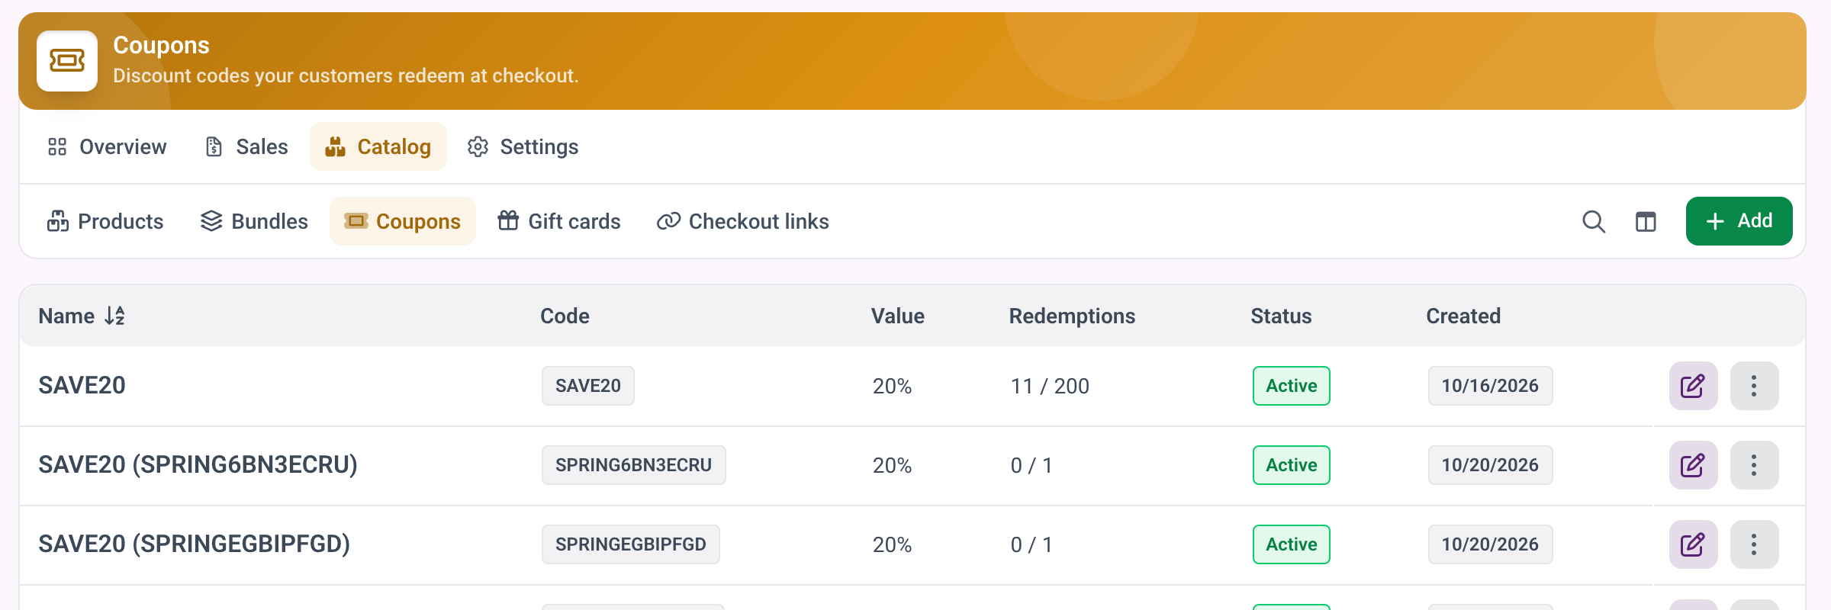Edit the SPRING6BN3ECRU coupon
1831x610 pixels.
coord(1693,465)
